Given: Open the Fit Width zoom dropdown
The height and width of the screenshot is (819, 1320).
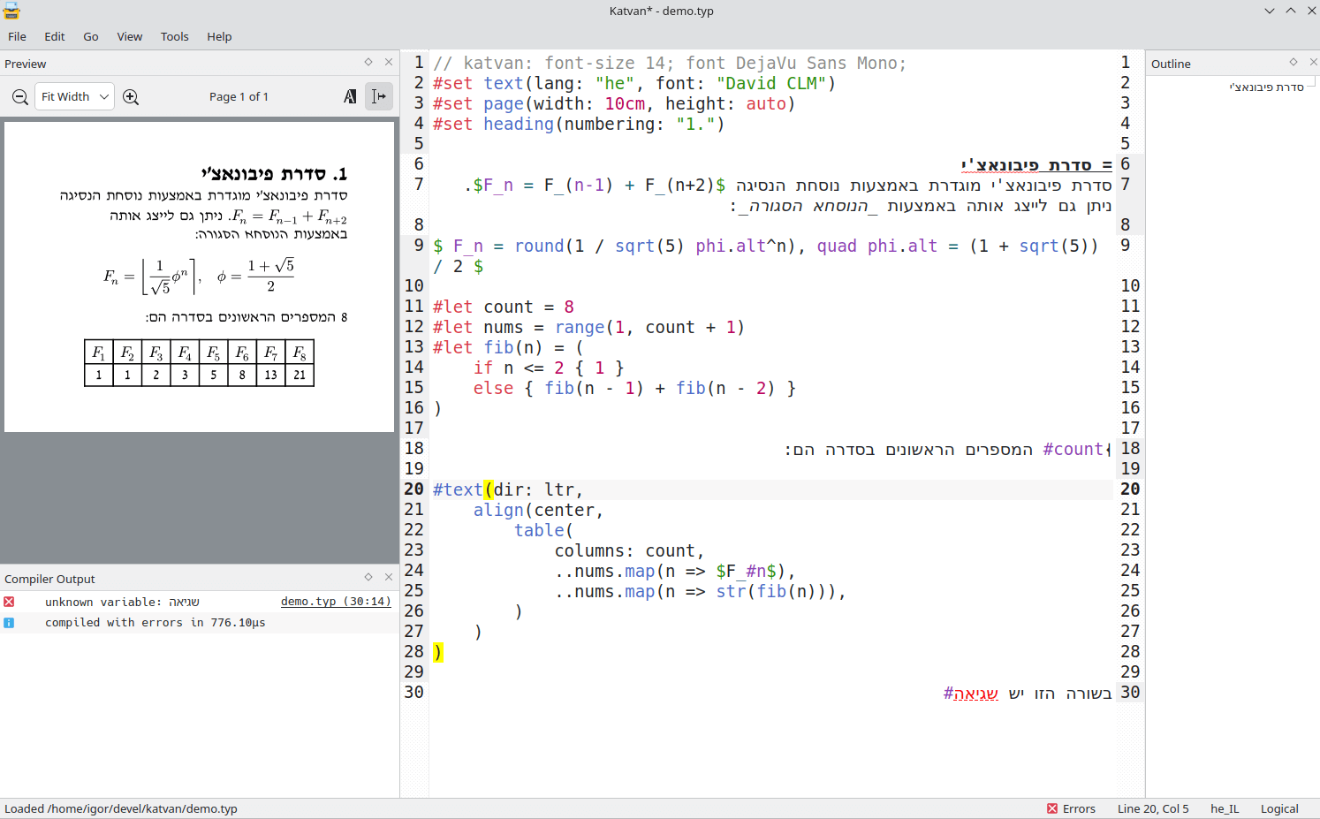Looking at the screenshot, I should point(74,97).
